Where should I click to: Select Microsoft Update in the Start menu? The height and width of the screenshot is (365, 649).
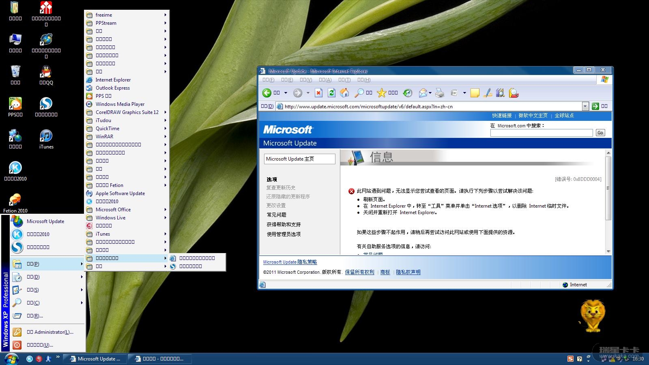pos(47,221)
